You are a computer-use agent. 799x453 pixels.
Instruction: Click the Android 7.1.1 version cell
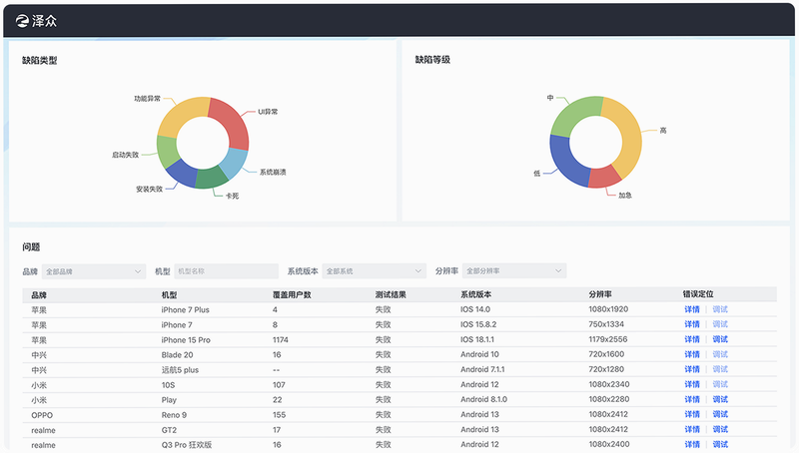click(x=482, y=369)
